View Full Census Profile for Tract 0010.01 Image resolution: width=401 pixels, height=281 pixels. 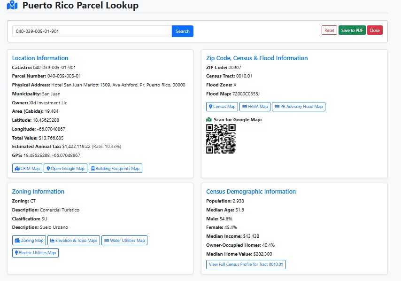246,265
